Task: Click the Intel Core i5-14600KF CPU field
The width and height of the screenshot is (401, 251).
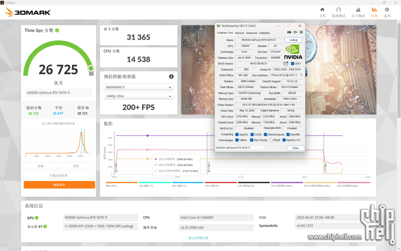Action: 216,218
